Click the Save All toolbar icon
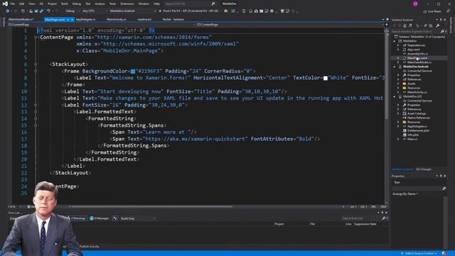The image size is (455, 256). [x=41, y=11]
